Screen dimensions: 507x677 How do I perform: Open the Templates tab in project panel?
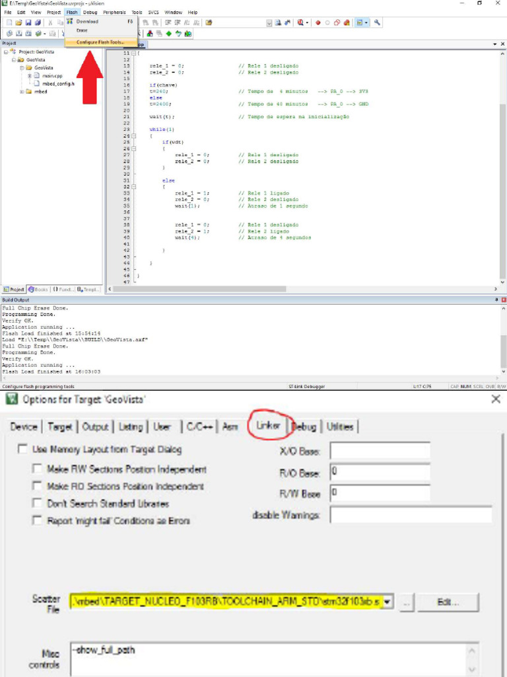pyautogui.click(x=88, y=290)
